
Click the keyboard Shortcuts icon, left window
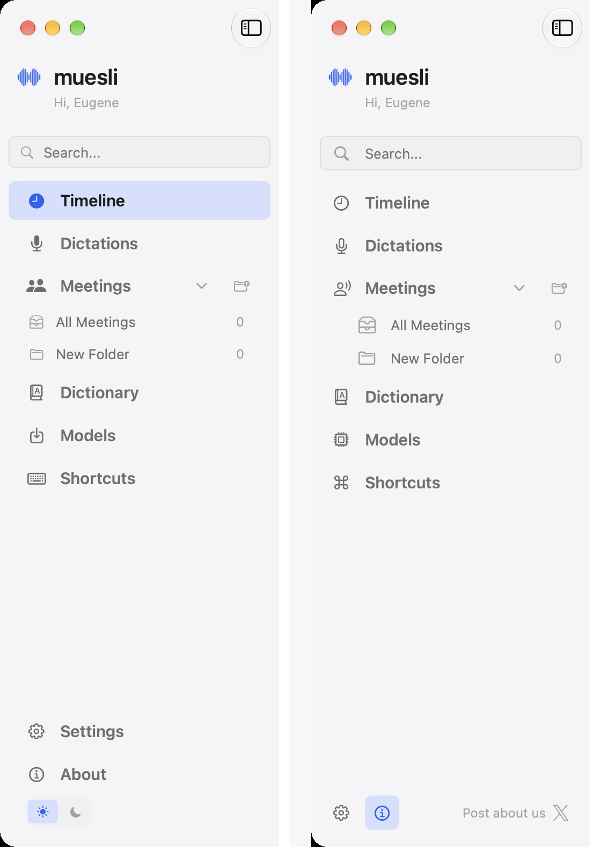click(36, 479)
